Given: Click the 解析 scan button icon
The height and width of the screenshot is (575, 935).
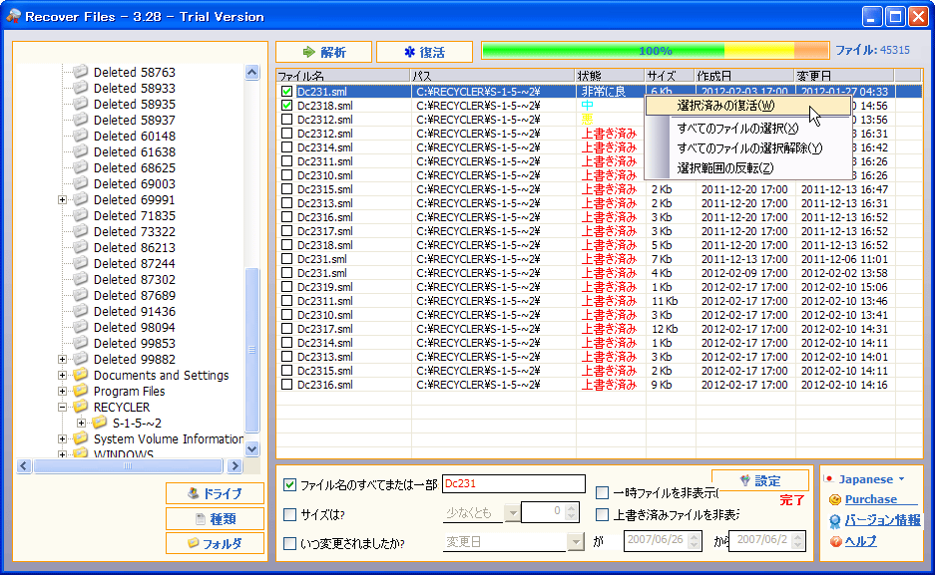Looking at the screenshot, I should 309,52.
